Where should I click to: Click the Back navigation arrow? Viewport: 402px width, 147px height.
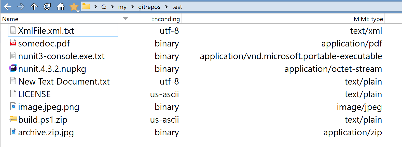[8, 7]
